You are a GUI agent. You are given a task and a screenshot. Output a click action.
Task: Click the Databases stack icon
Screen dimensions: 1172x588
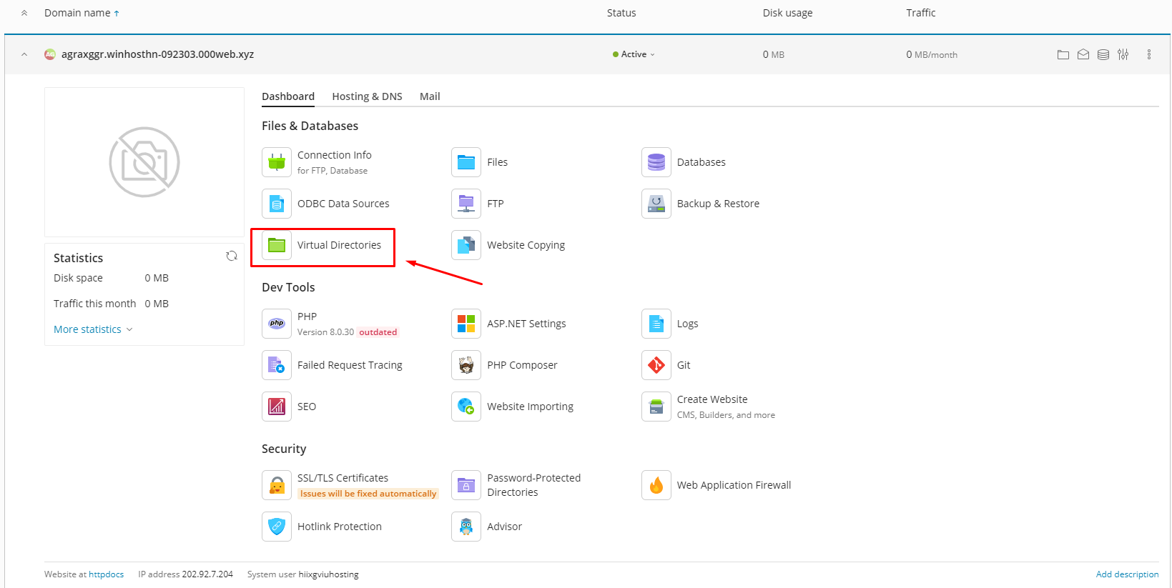pos(656,162)
